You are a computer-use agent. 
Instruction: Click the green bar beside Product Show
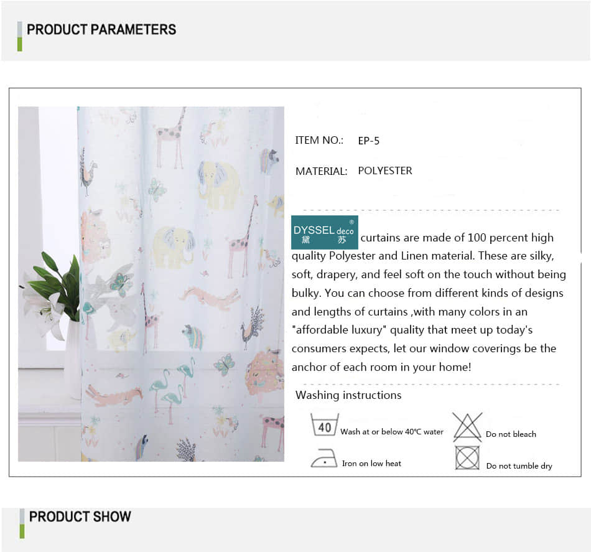pos(22,523)
